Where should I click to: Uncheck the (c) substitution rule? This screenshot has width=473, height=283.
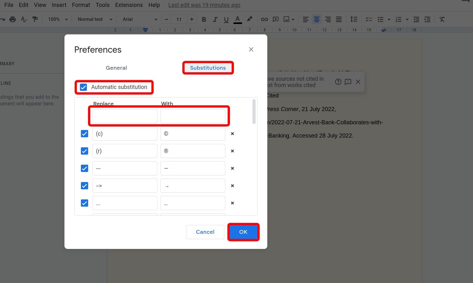(x=84, y=133)
